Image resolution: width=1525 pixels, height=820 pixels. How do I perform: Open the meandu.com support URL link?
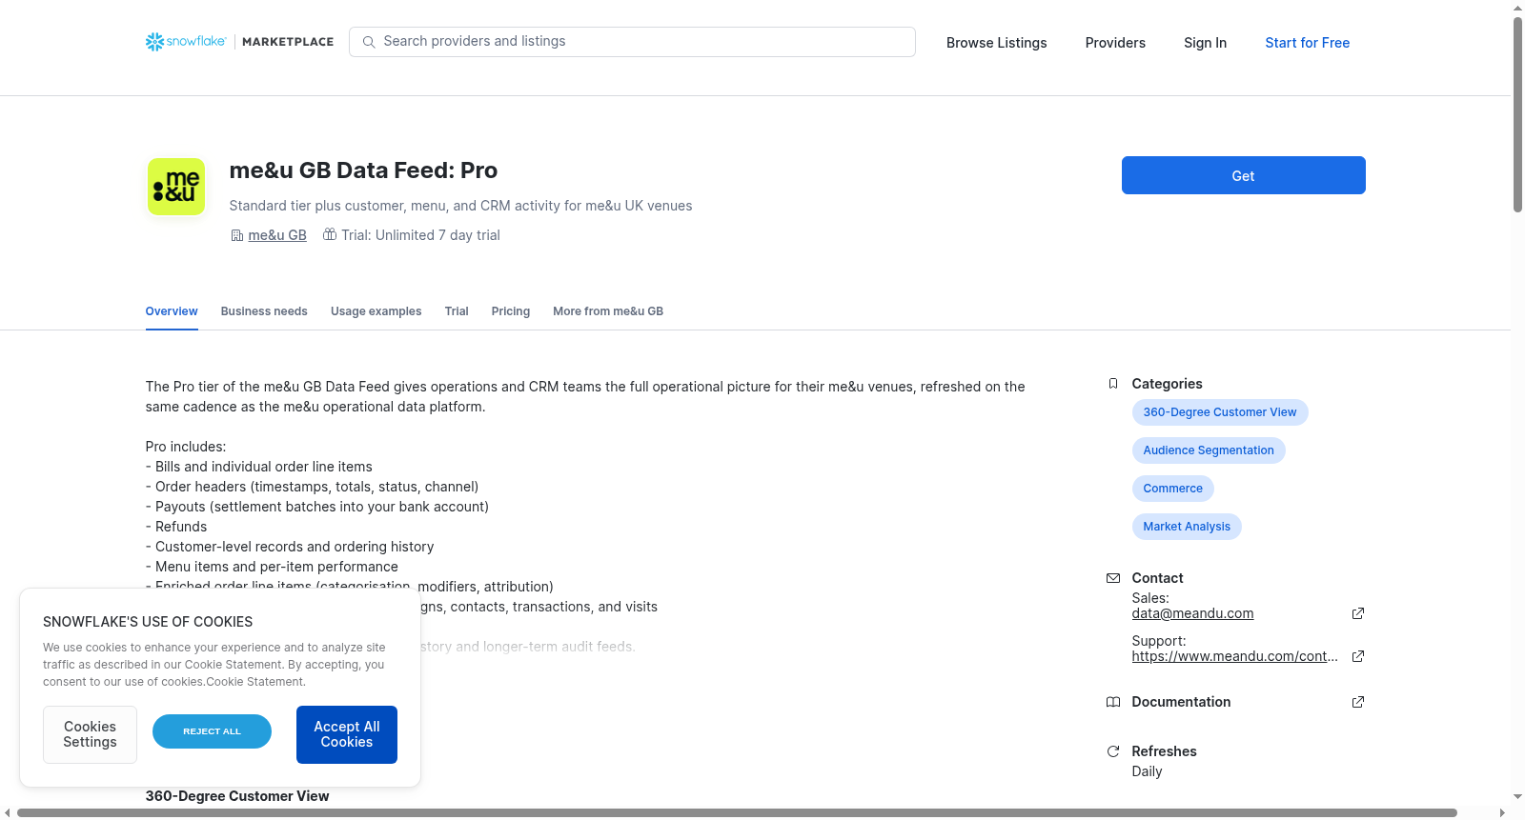tap(1234, 656)
